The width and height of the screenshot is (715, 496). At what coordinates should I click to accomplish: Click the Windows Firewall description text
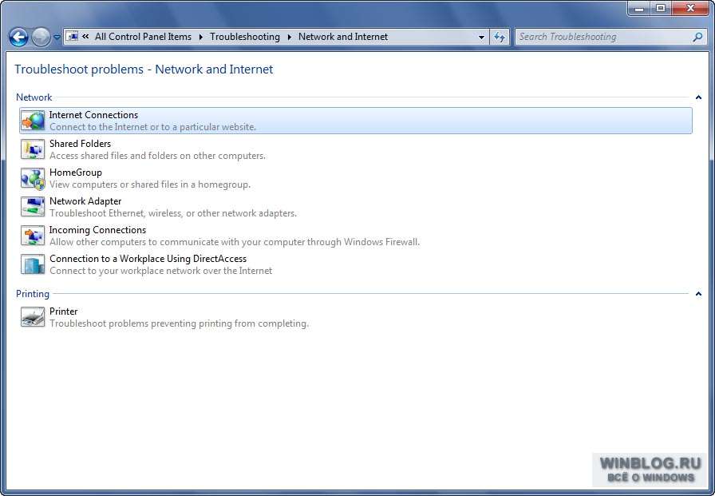235,242
